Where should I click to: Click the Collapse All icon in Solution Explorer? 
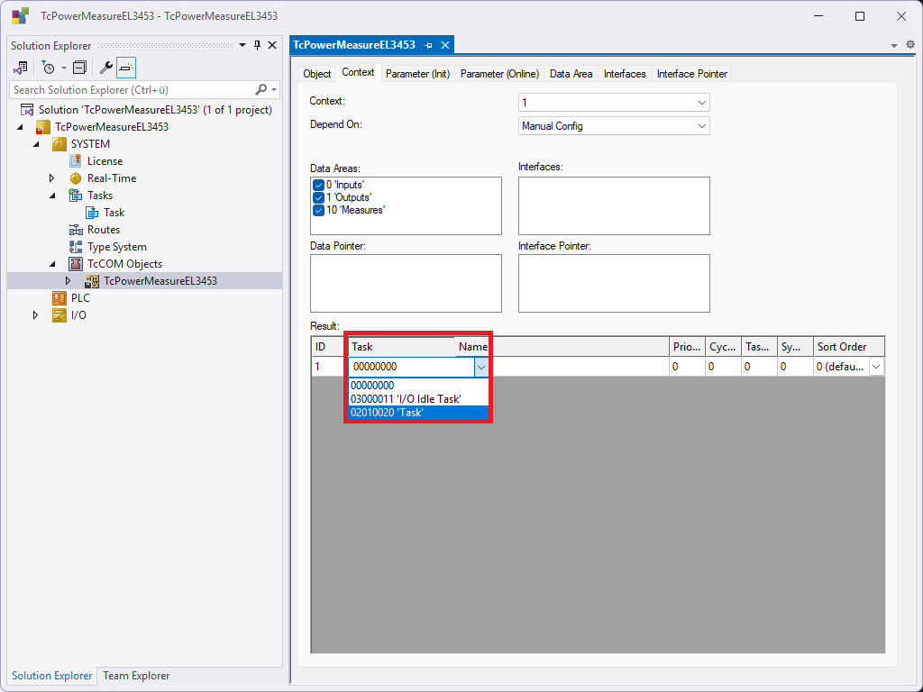(x=79, y=68)
